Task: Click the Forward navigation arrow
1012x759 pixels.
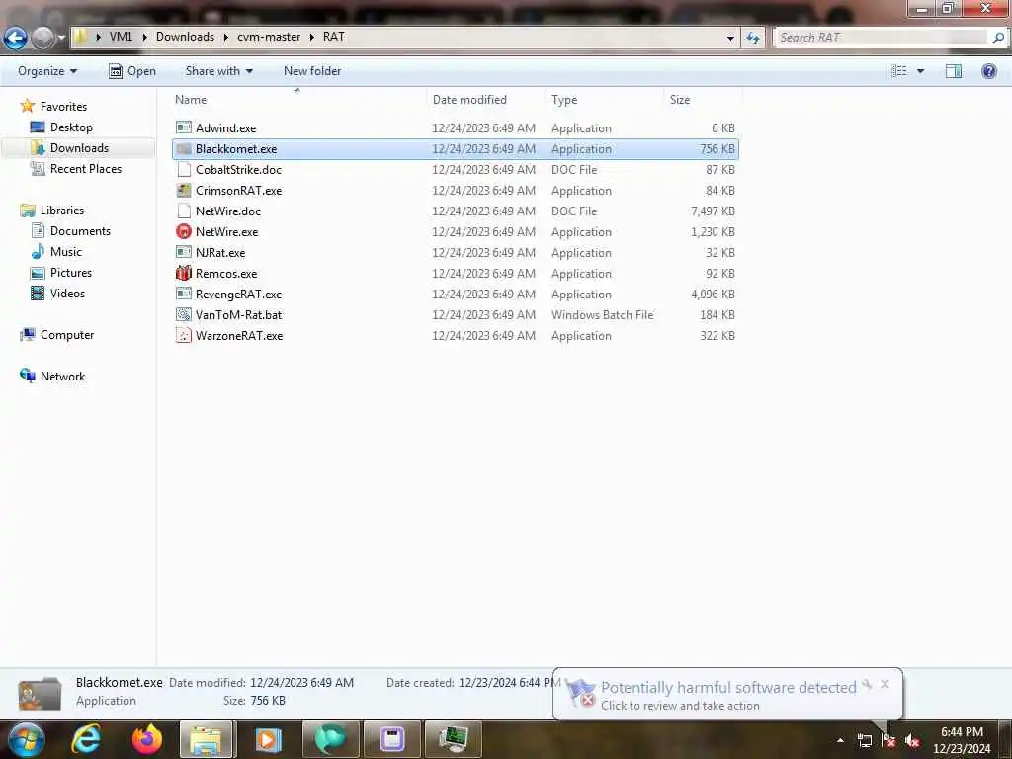Action: (x=42, y=38)
